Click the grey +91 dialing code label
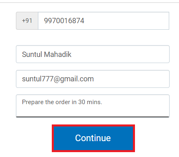The height and width of the screenshot is (157, 179). (27, 21)
